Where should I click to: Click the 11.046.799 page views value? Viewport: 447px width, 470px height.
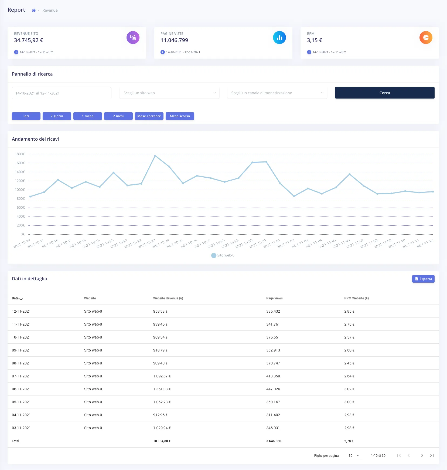click(x=174, y=40)
